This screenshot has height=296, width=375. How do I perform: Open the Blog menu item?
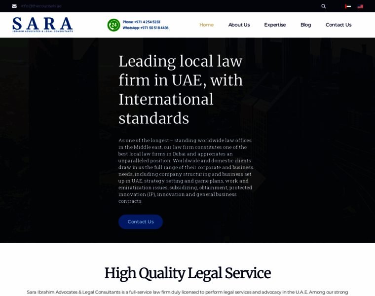point(305,25)
